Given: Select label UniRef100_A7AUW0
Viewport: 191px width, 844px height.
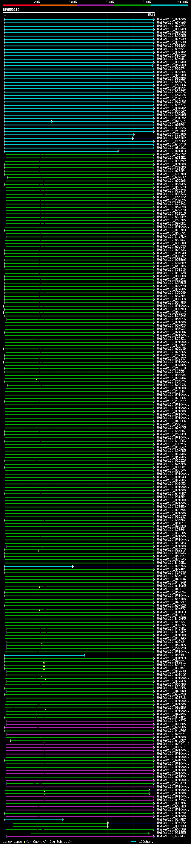Looking at the screenshot, I should click(171, 727).
